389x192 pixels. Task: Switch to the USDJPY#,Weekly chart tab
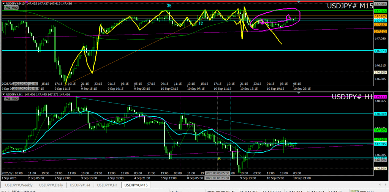pyautogui.click(x=18, y=185)
